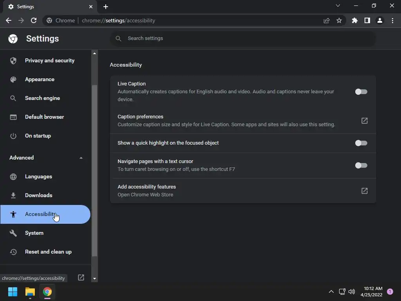This screenshot has height=301, width=401.
Task: Enable Navigate pages with a text cursor
Action: (361, 165)
